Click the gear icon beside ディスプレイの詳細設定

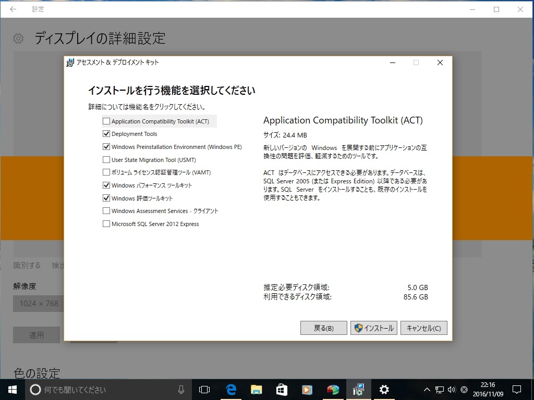pyautogui.click(x=18, y=39)
